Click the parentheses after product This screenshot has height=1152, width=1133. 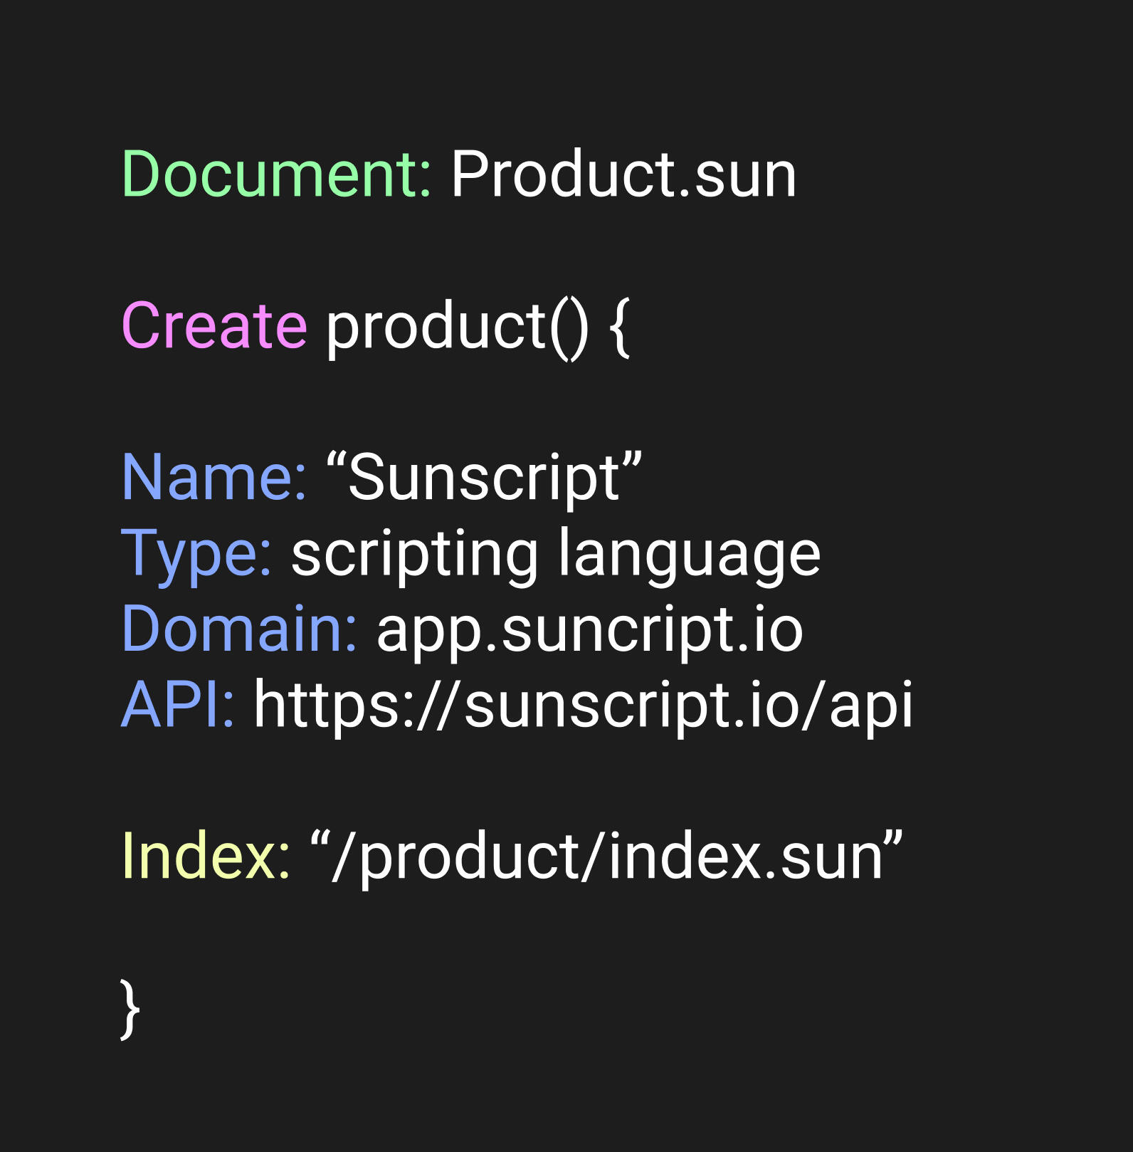pos(569,328)
